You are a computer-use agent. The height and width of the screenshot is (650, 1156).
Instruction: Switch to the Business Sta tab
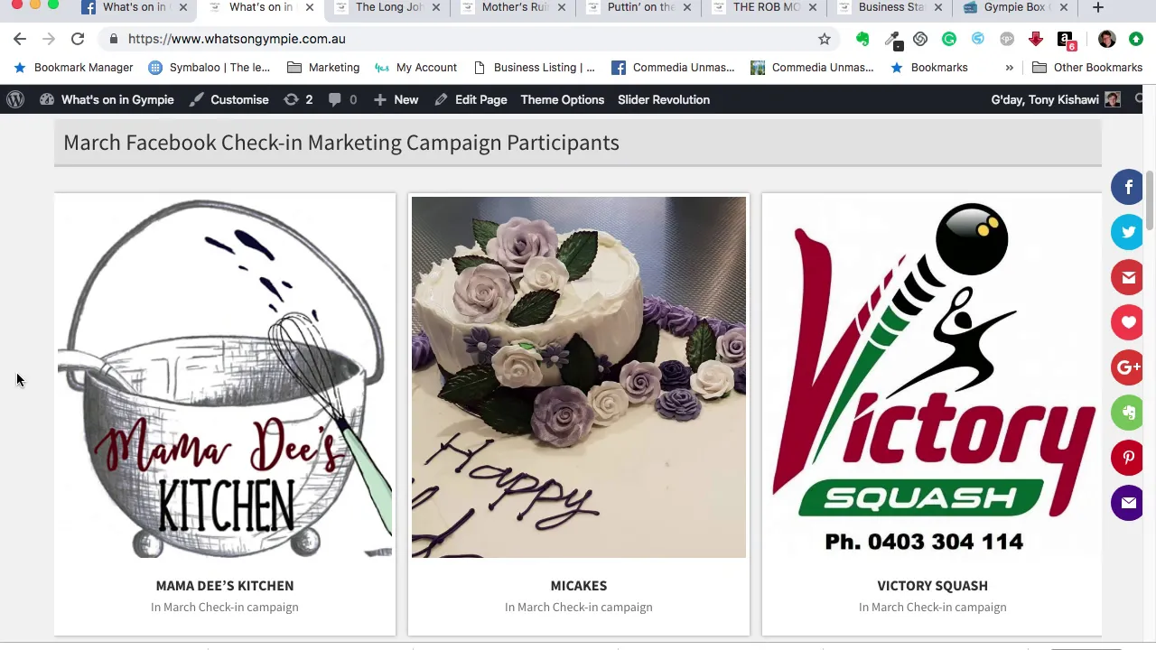(x=891, y=7)
